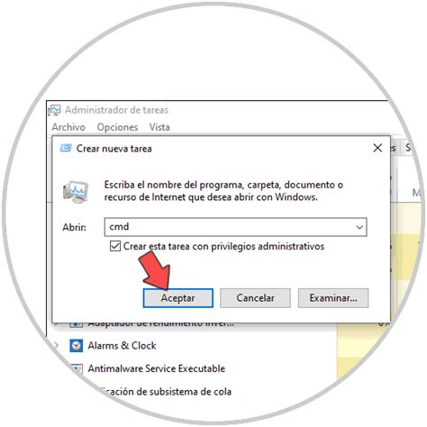Click into the Abrir text field
The height and width of the screenshot is (427, 427).
(230, 227)
